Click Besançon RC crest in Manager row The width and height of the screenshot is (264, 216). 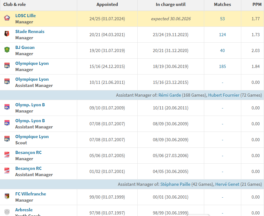(7, 155)
